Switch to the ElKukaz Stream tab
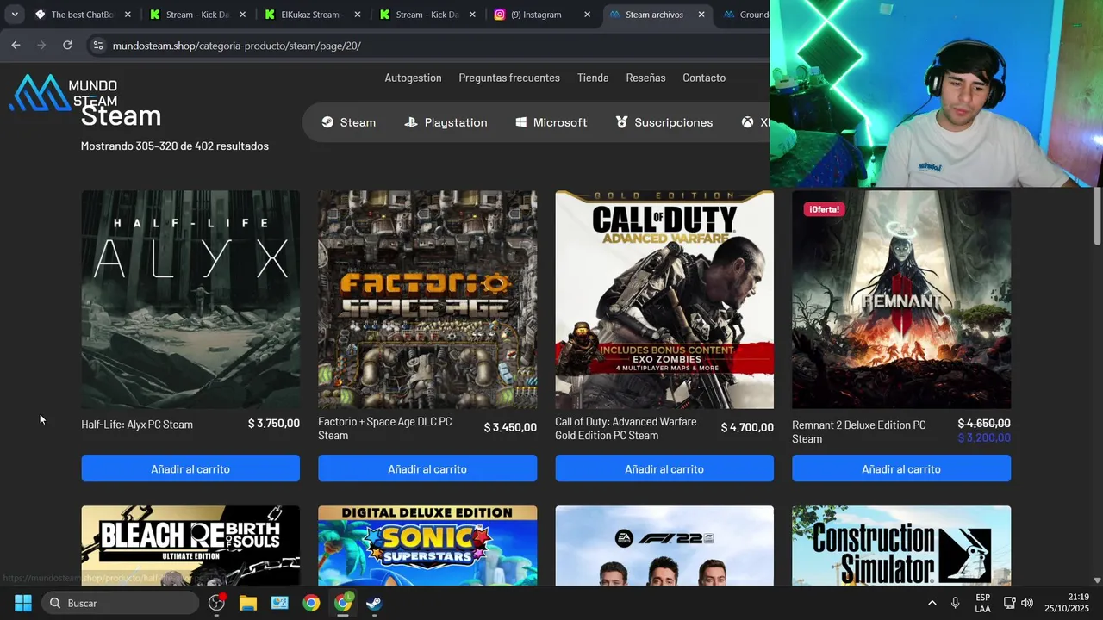 (x=314, y=15)
